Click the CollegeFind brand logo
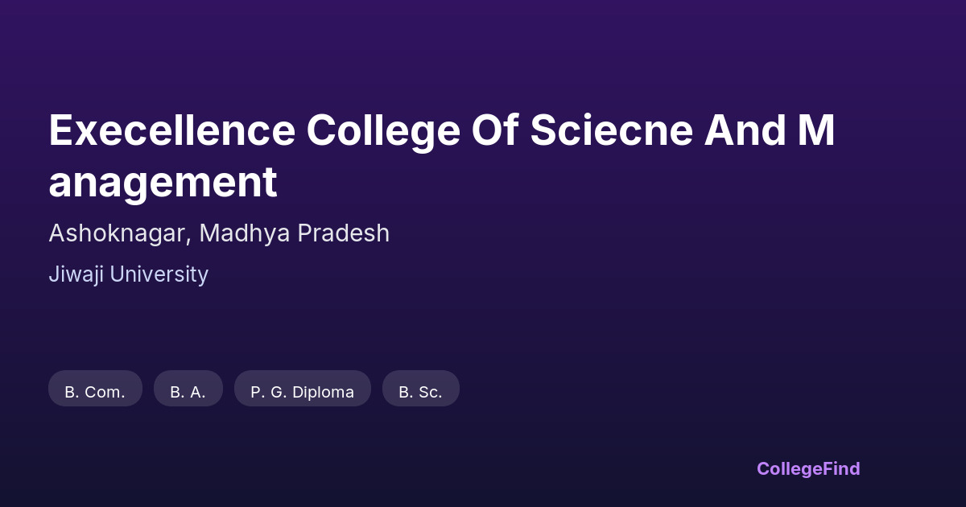The height and width of the screenshot is (507, 966). (807, 468)
